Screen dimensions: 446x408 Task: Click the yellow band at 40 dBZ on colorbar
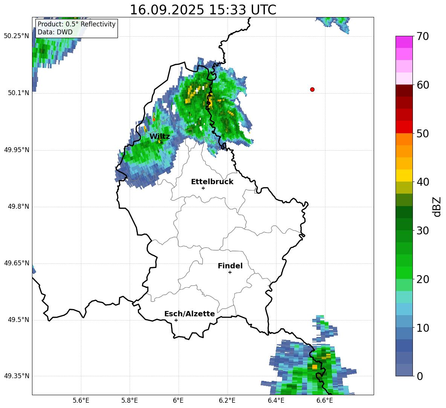tap(404, 176)
